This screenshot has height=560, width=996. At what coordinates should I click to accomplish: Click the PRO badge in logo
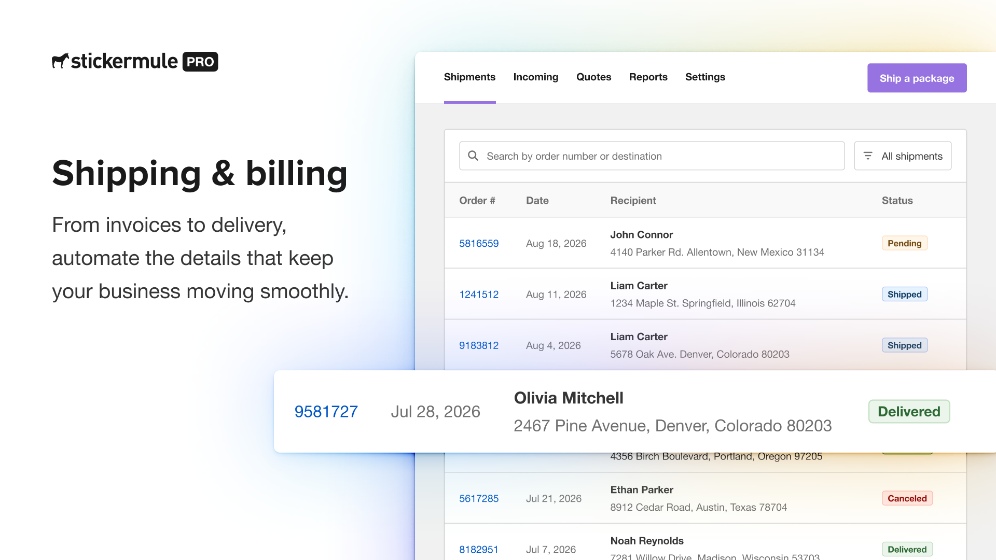(x=200, y=62)
